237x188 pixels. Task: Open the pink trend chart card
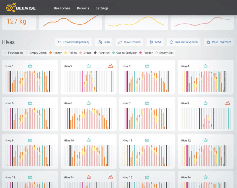(202, 23)
